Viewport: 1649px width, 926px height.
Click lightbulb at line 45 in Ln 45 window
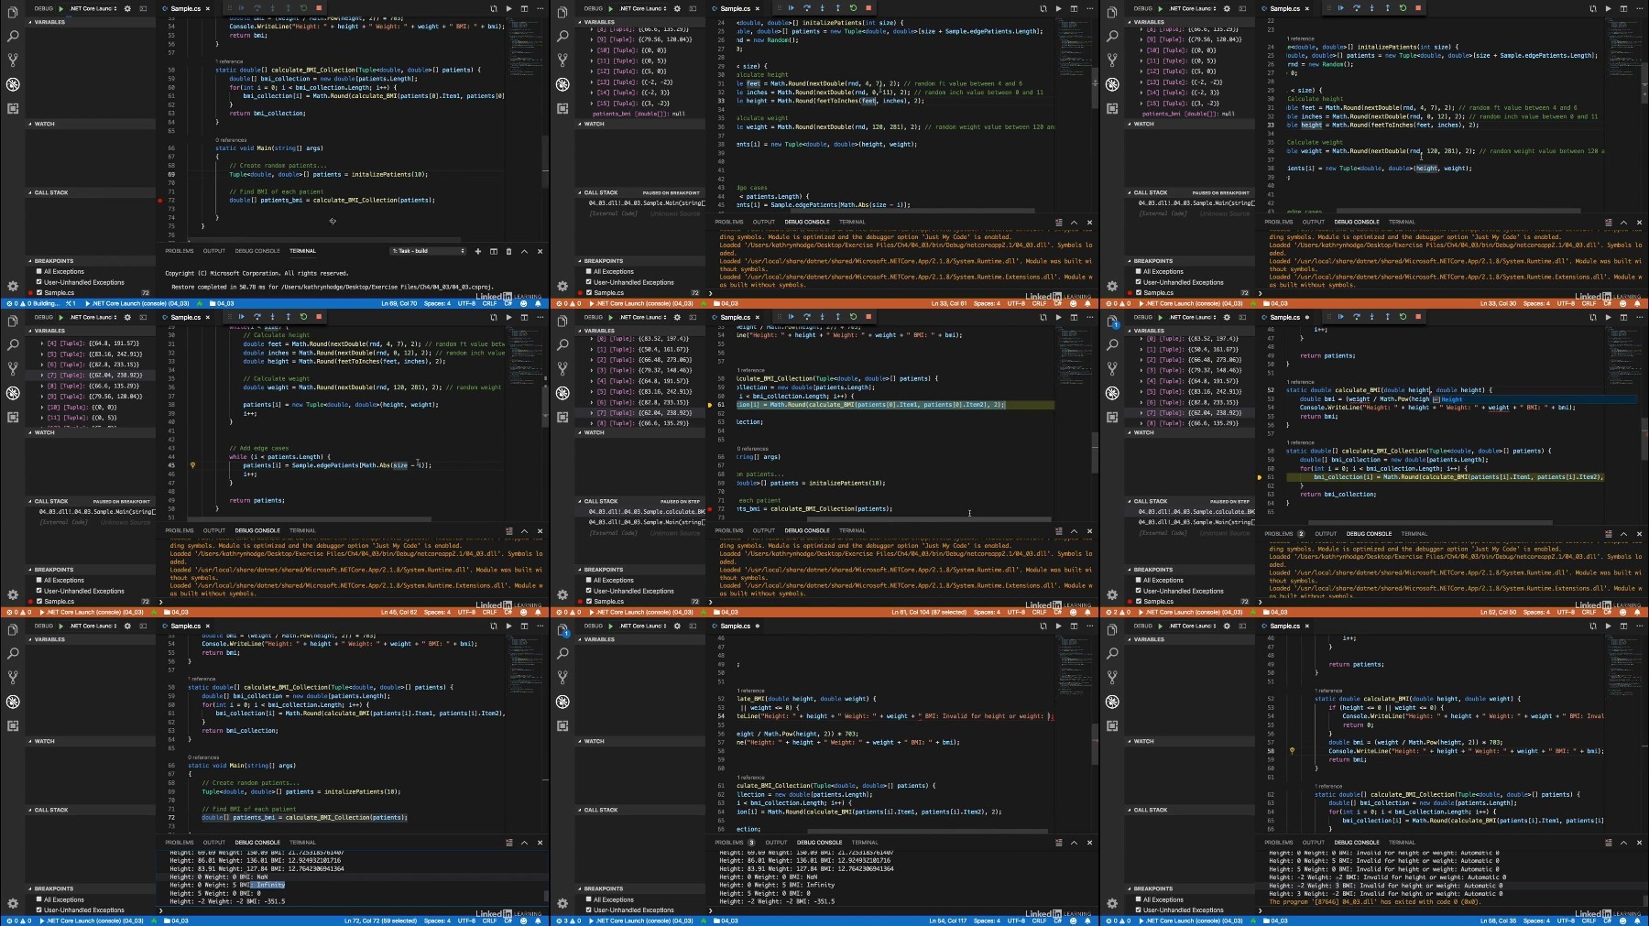coord(192,465)
